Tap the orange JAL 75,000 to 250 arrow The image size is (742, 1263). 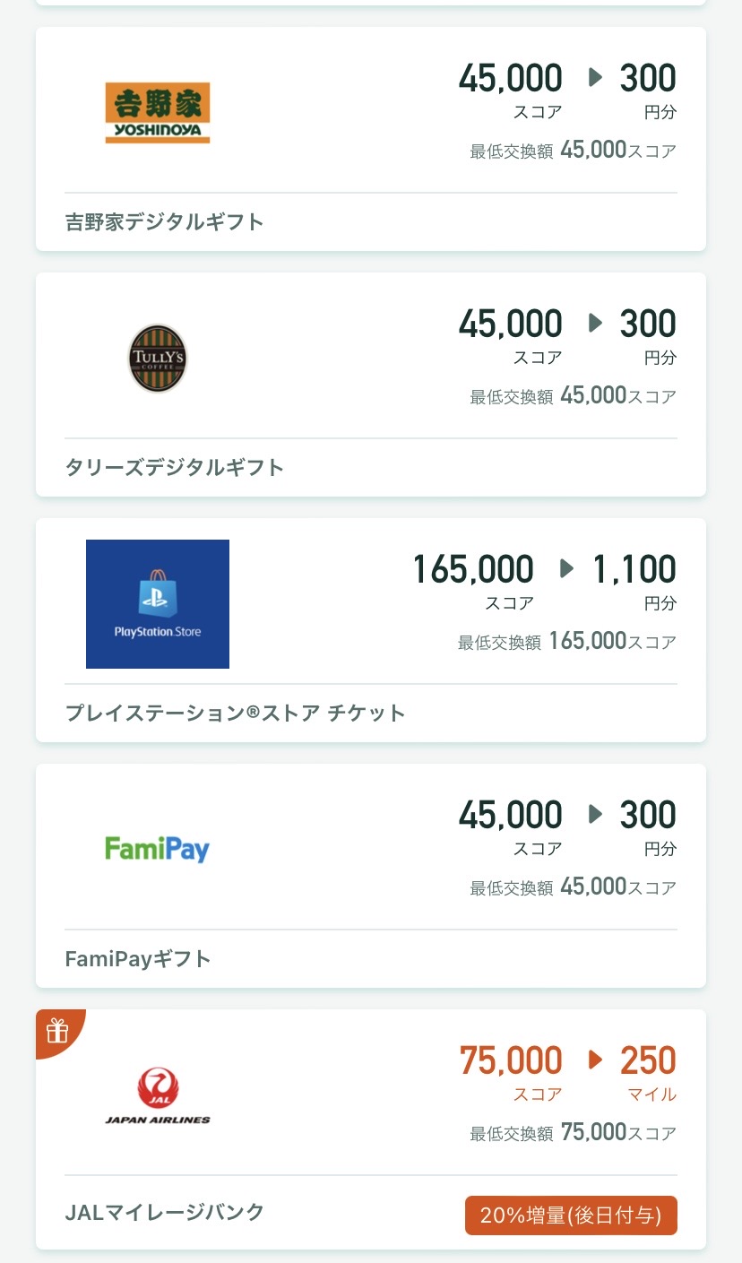(596, 1060)
